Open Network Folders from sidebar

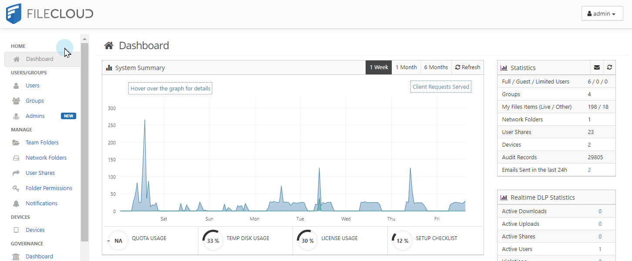(x=46, y=158)
